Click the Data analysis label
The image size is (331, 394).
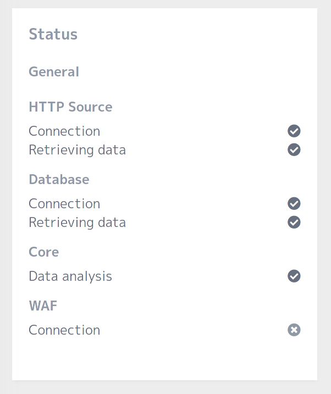pyautogui.click(x=70, y=276)
